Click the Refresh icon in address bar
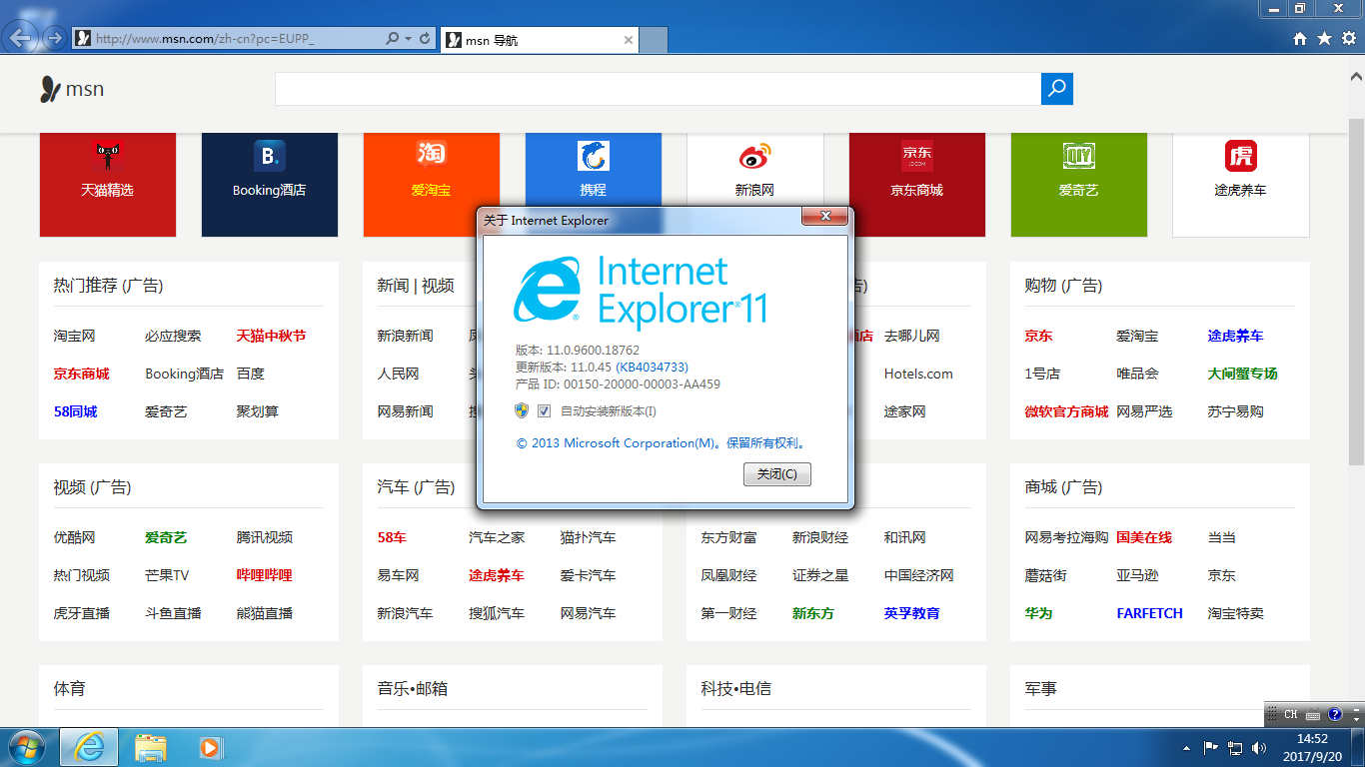 425,39
